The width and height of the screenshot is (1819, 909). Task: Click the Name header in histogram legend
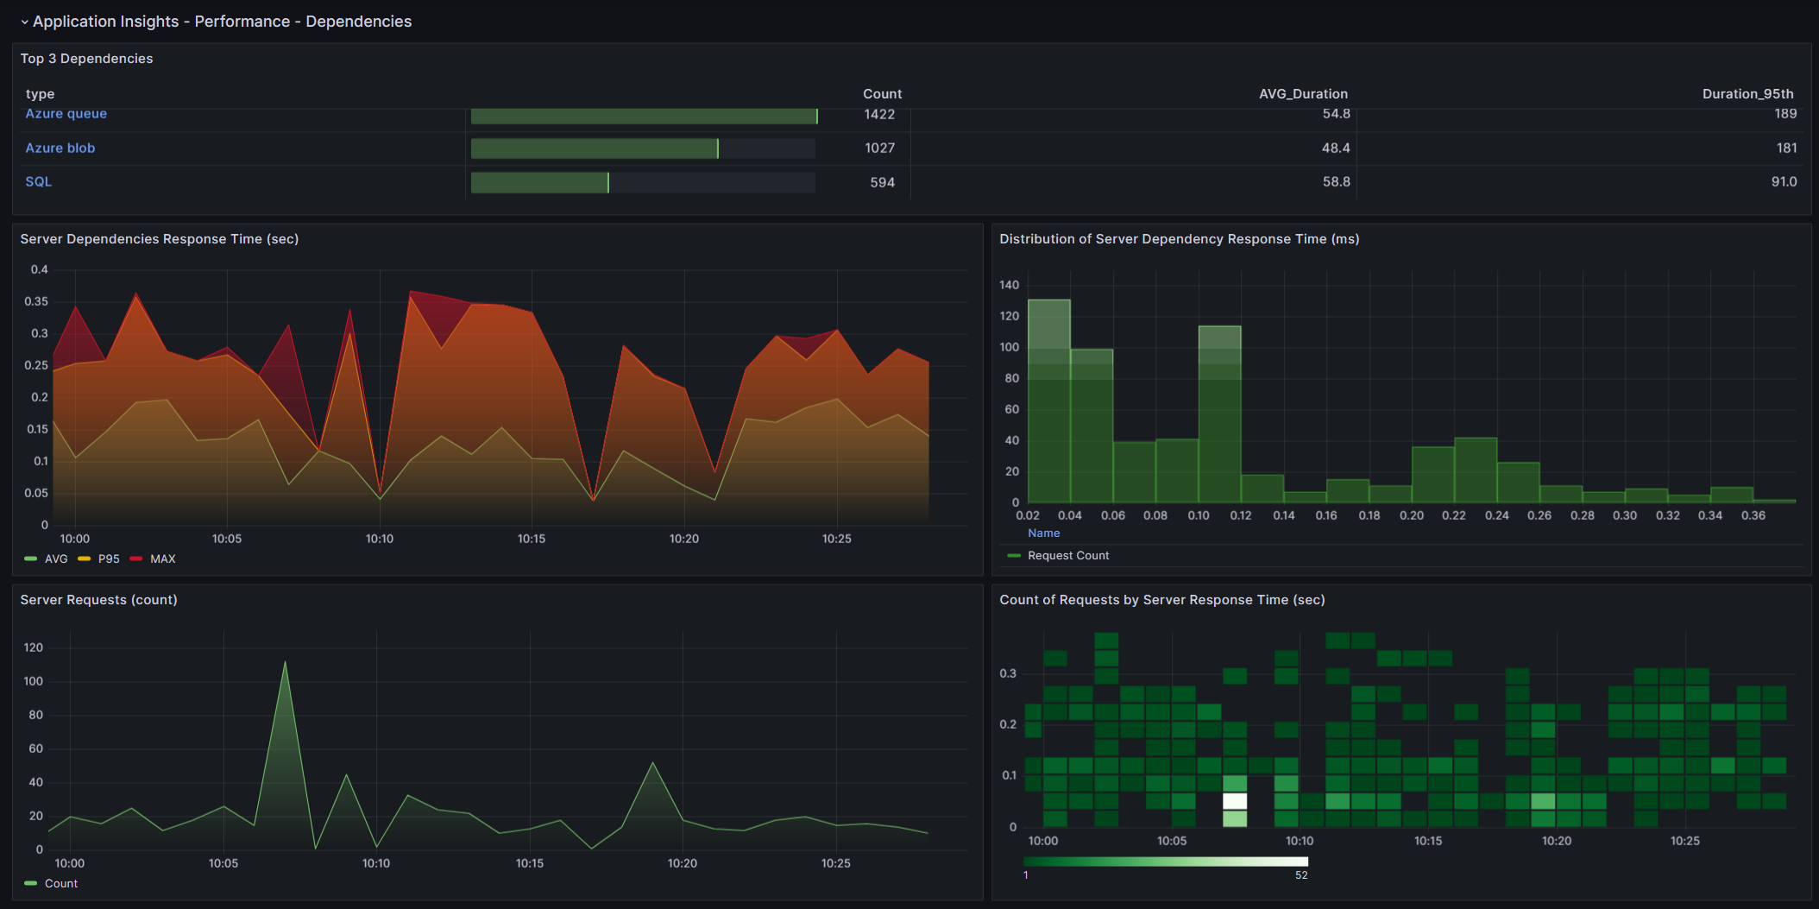point(1043,533)
